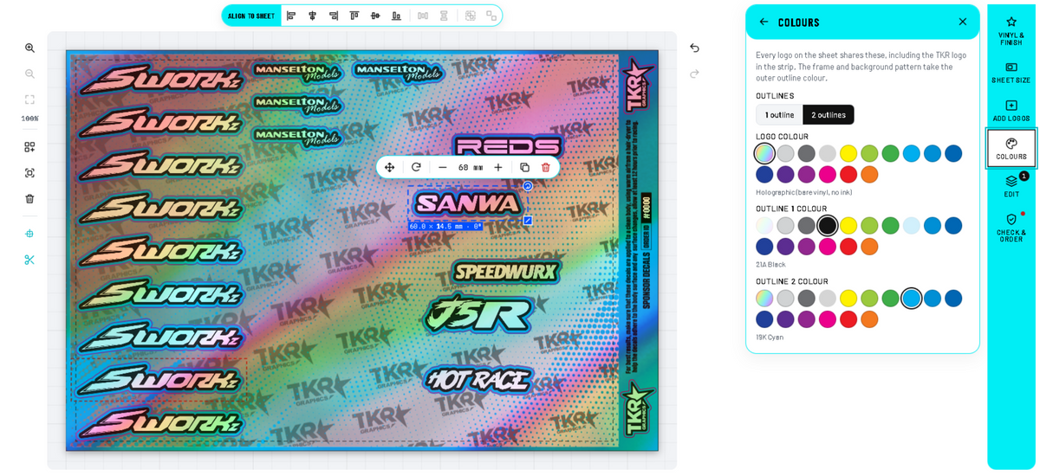Close the Colours panel
This screenshot has height=476, width=1040.
click(962, 22)
